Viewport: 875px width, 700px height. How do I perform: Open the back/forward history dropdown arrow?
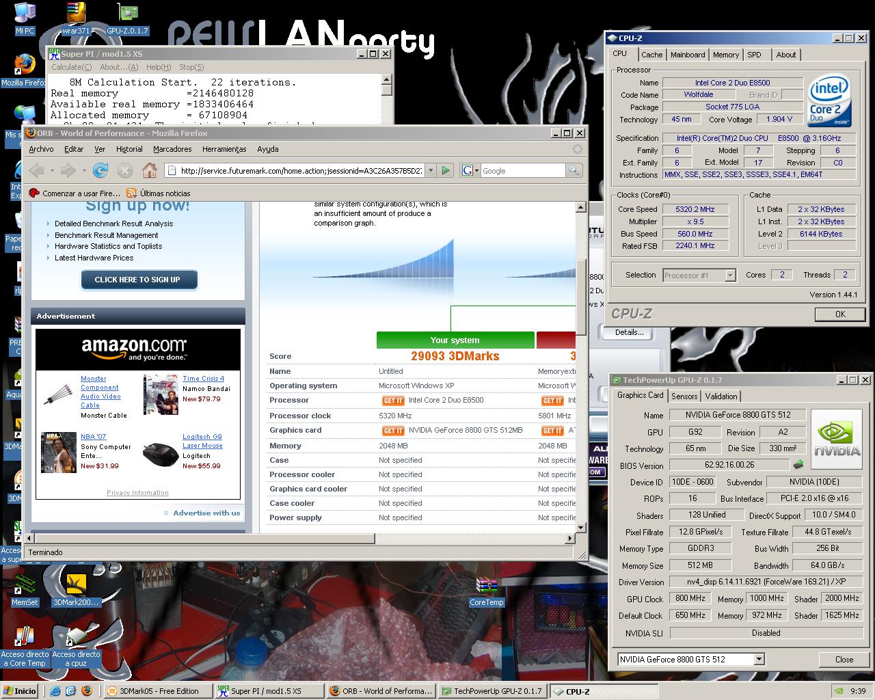(x=84, y=170)
